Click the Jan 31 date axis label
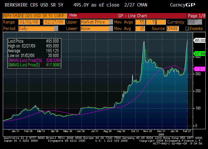 click(x=15, y=131)
